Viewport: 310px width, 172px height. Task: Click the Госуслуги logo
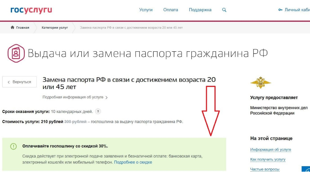[31, 10]
